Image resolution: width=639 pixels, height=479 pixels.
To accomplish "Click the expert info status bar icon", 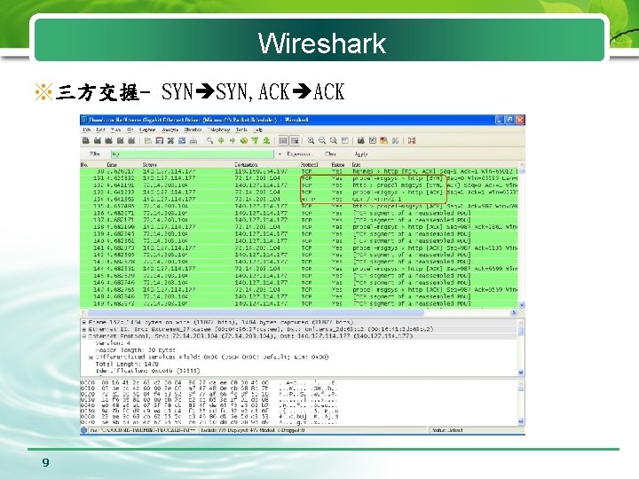I will (x=84, y=430).
